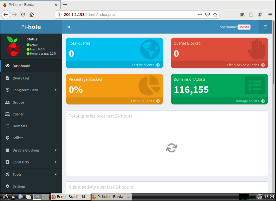Open Firefox application hamburger menu

270,15
